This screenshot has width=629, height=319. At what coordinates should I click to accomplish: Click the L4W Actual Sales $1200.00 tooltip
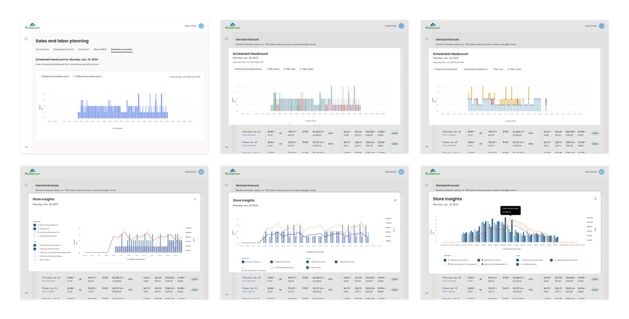pyautogui.click(x=510, y=210)
